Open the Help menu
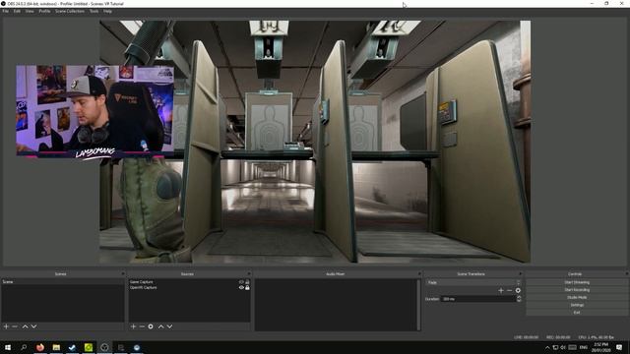The width and height of the screenshot is (630, 354). tap(107, 11)
